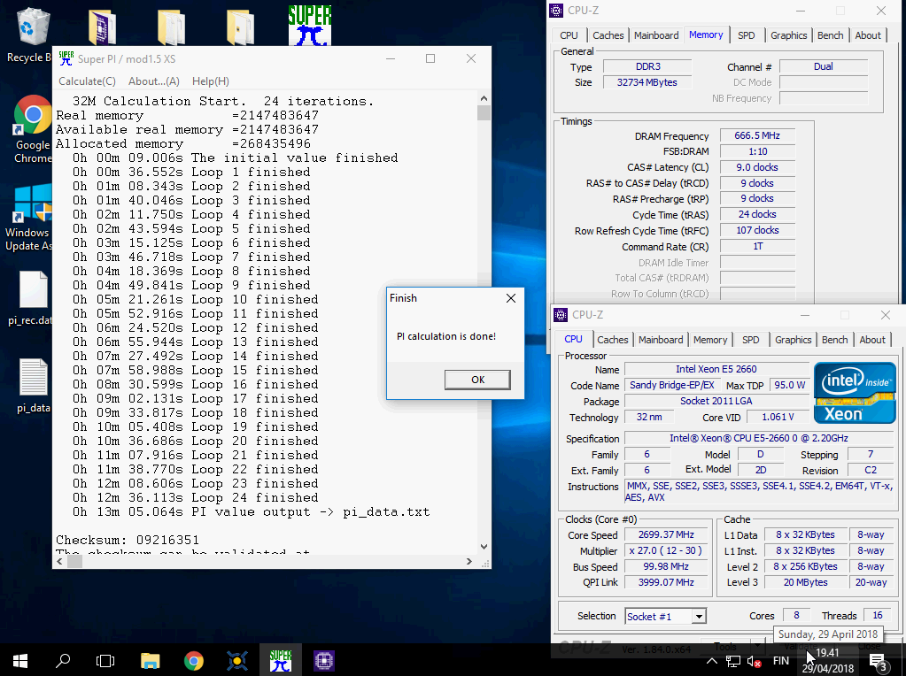This screenshot has width=906, height=676.
Task: Switch to CPU tab in upper CPU-Z
Action: [569, 35]
